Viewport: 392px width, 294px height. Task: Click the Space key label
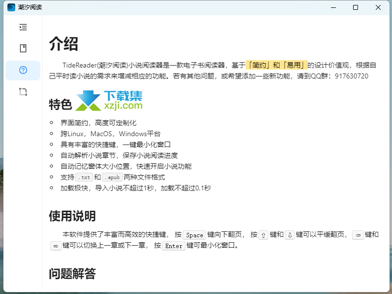(x=195, y=235)
